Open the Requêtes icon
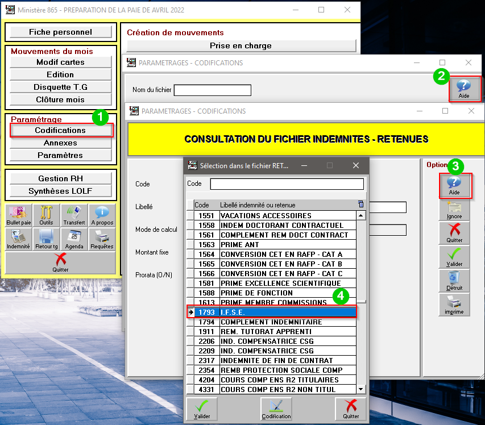Viewport: 485px width, 425px height. pos(102,239)
